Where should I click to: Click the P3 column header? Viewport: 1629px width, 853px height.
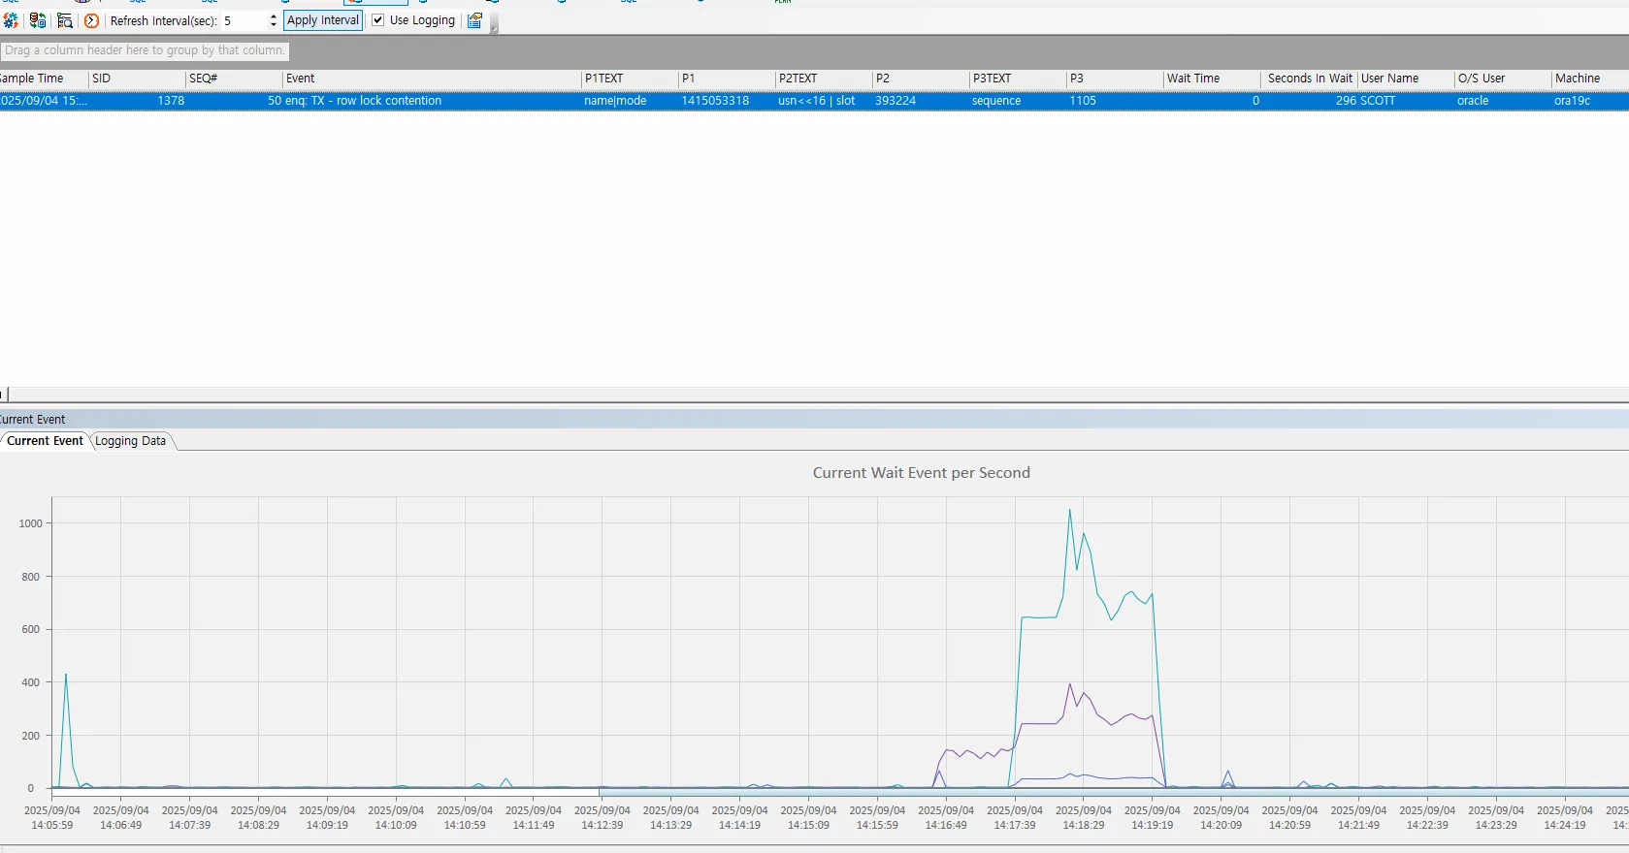tap(1115, 79)
